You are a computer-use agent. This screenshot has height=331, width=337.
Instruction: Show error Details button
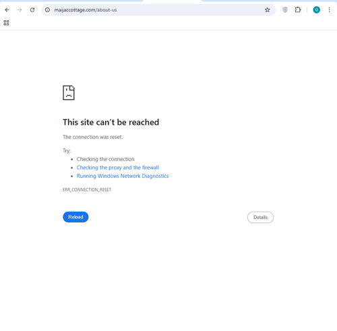pyautogui.click(x=260, y=217)
